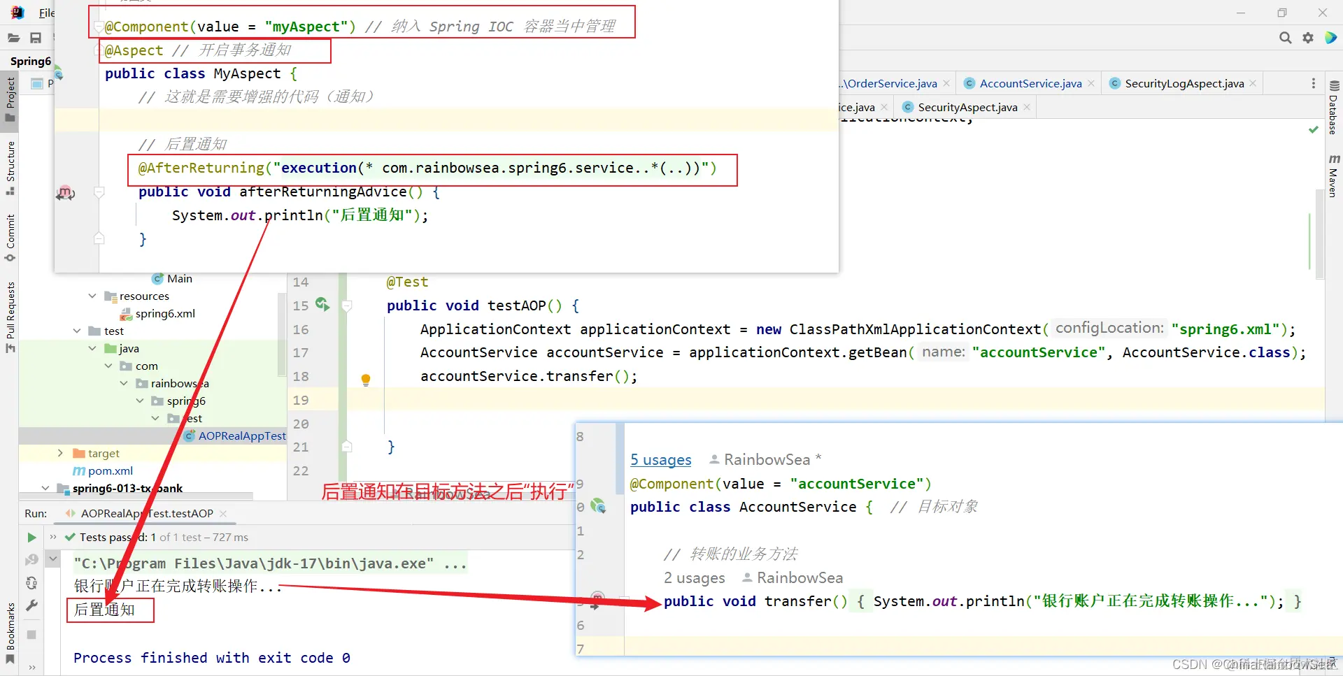Screen dimensions: 1343x676
Task: Select the Main class in project tree
Action: click(172, 278)
